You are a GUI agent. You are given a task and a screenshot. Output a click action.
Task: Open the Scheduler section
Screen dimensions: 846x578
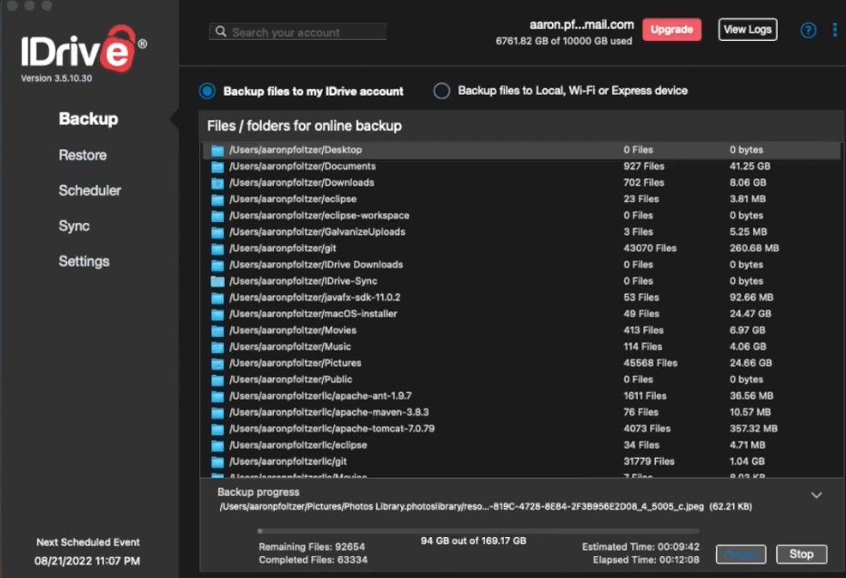click(89, 190)
